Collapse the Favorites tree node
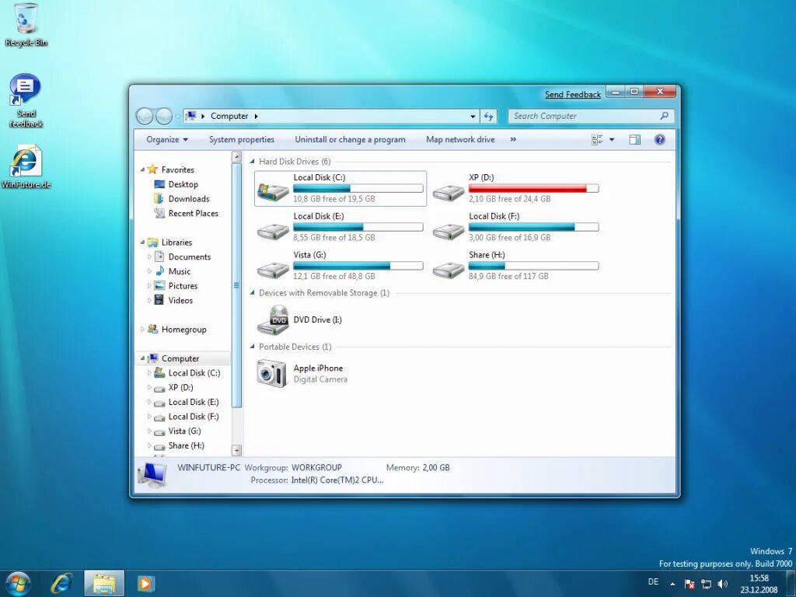796x597 pixels. (143, 169)
